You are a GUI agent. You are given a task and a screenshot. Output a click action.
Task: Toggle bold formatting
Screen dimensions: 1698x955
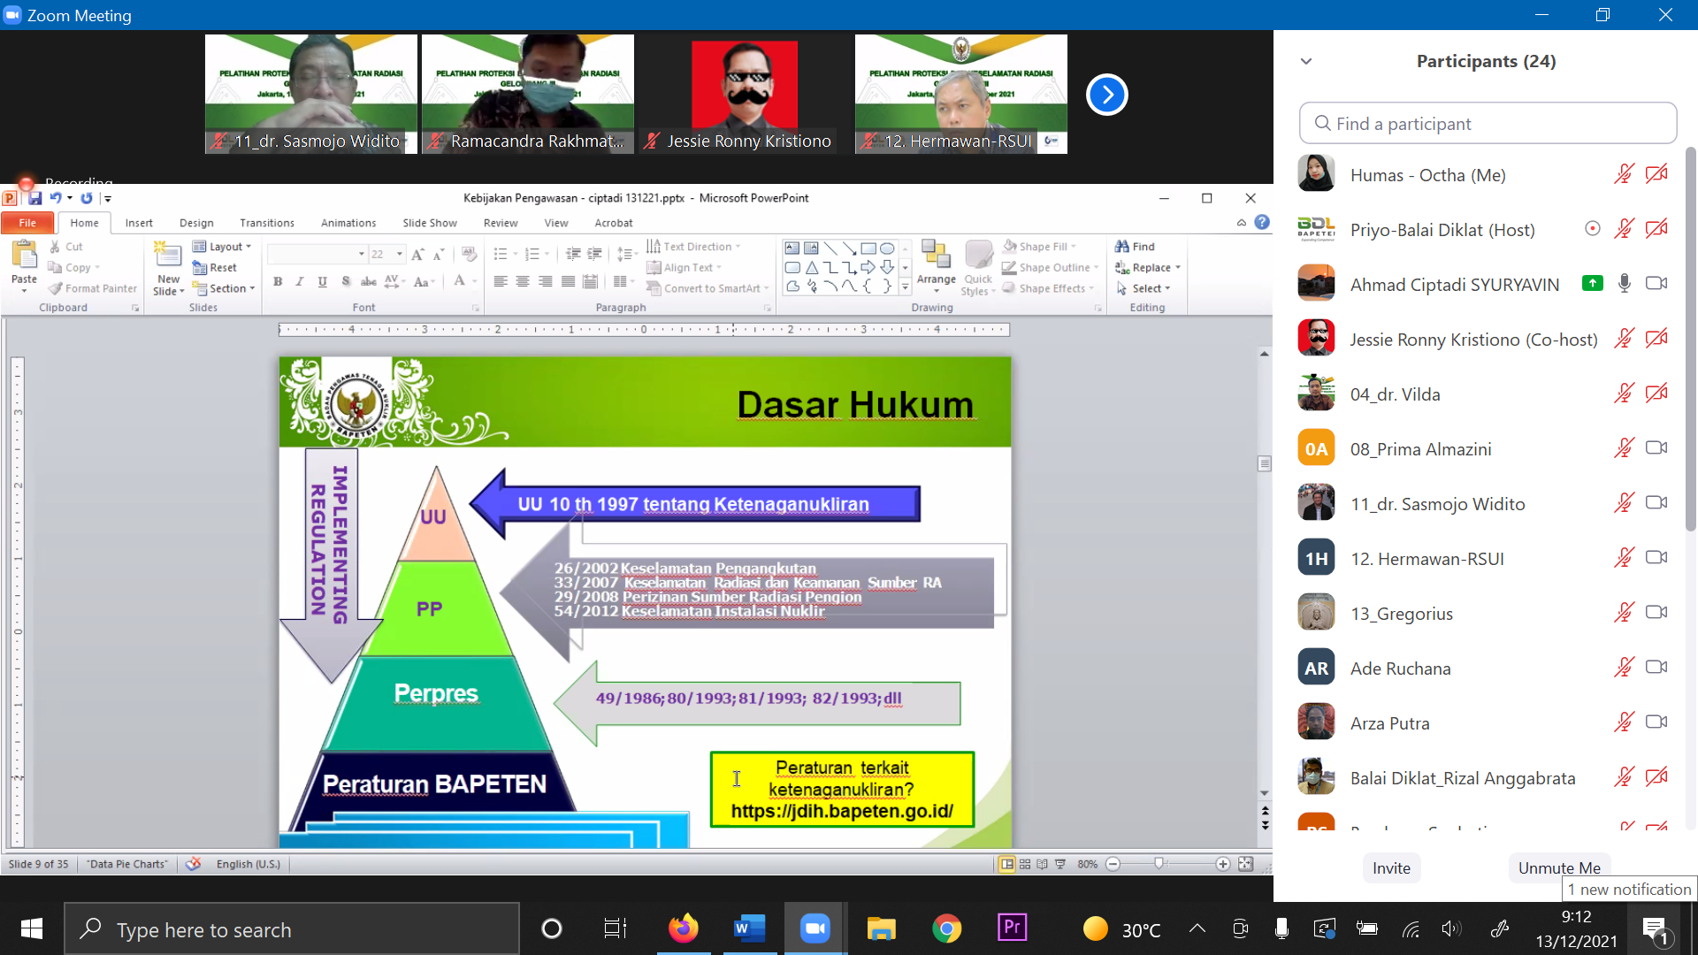click(278, 281)
